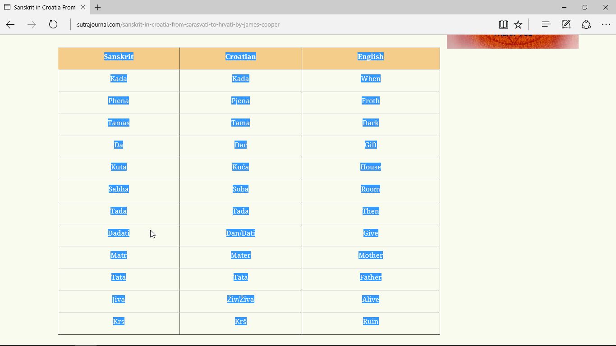This screenshot has height=346, width=616.
Task: Go back to the previous page
Action: 10,24
